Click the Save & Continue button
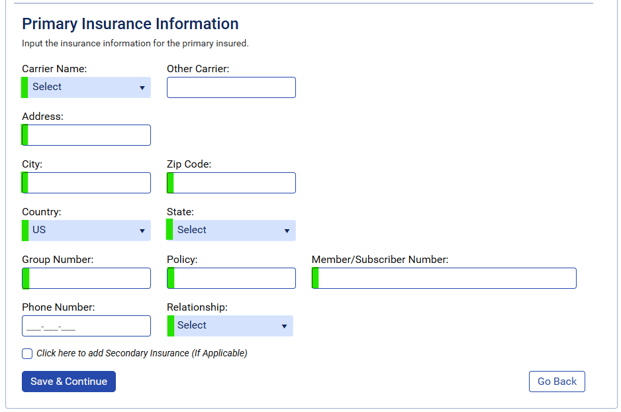621x412 pixels. (69, 382)
